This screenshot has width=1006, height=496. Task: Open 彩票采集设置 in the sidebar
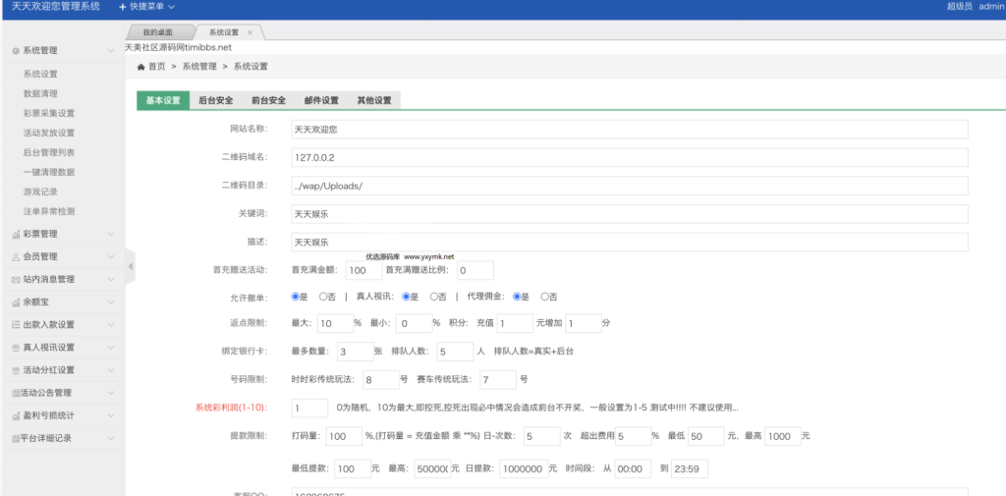tap(49, 114)
